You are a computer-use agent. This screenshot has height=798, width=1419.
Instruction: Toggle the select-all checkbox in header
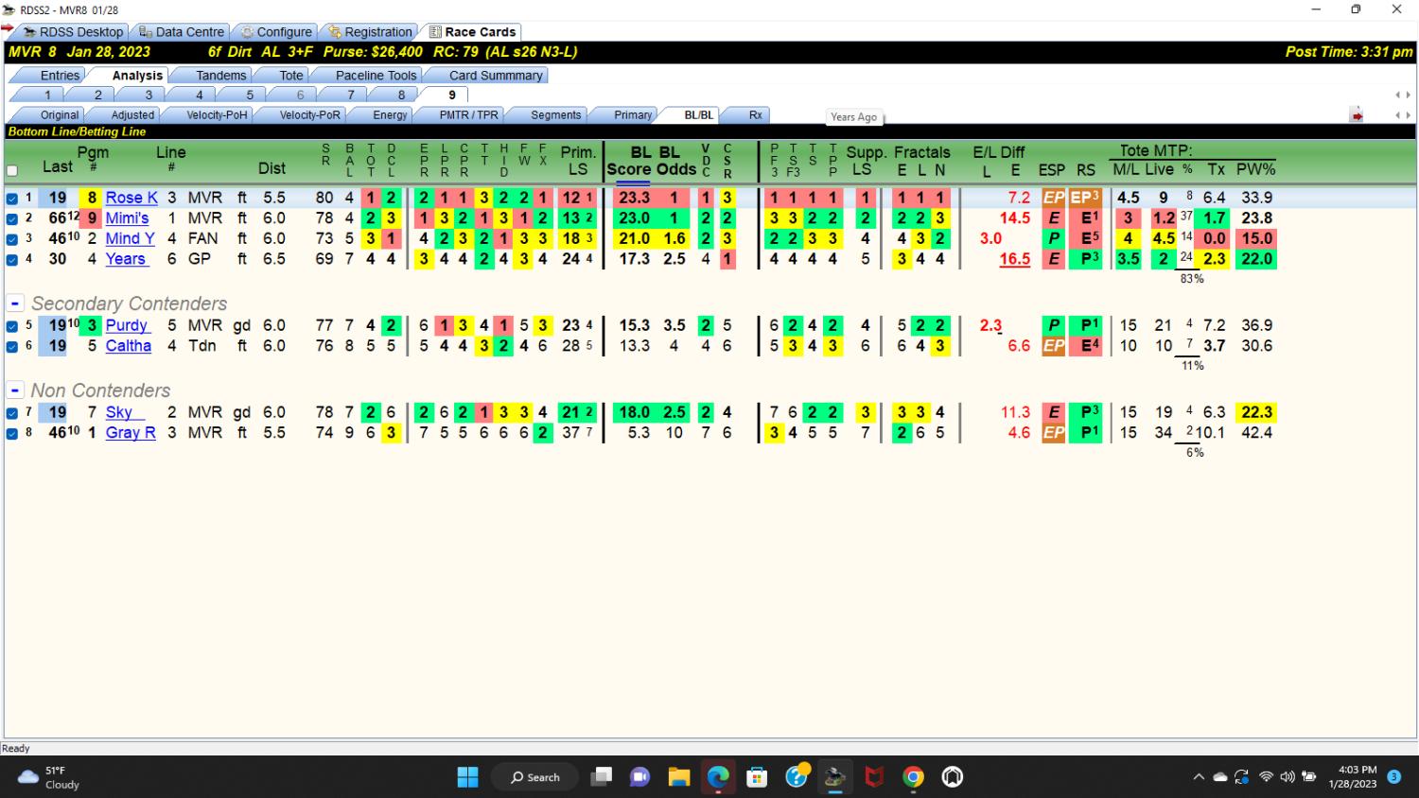[12, 171]
